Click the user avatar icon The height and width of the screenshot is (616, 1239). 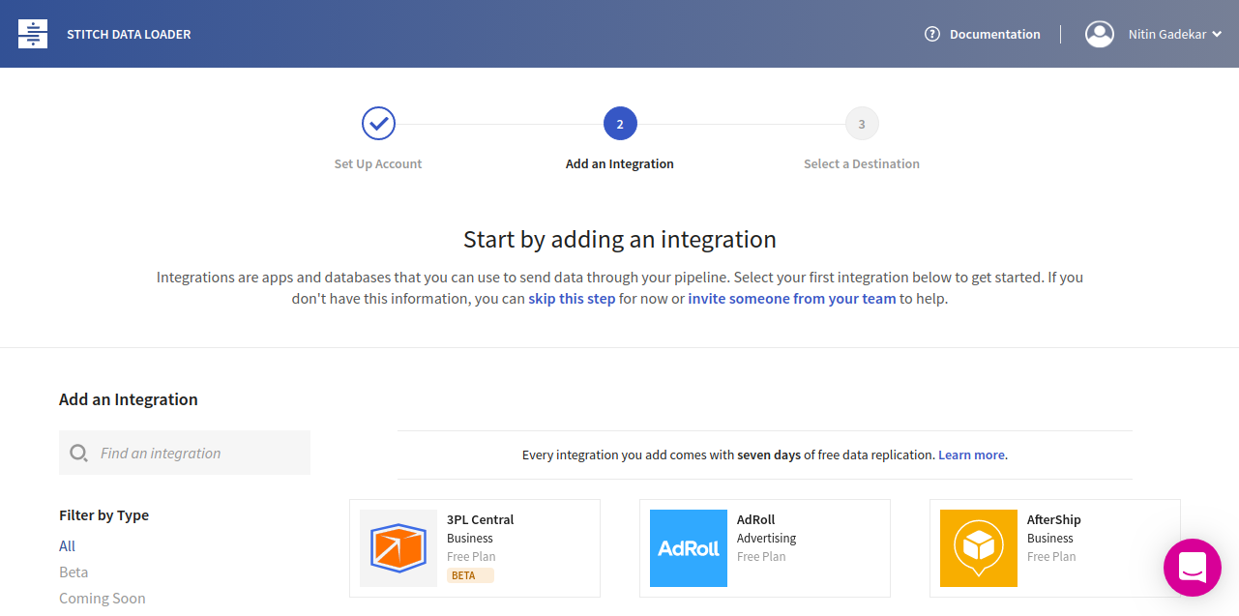1100,34
